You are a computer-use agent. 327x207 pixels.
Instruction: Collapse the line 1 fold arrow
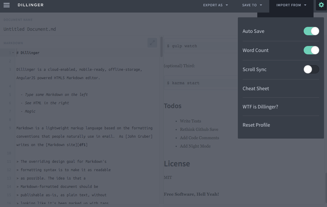tap(13, 53)
